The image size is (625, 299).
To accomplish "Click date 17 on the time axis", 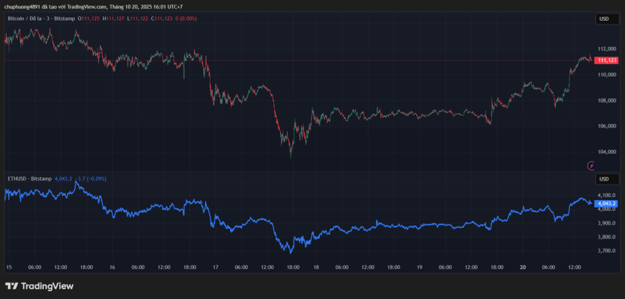I will coord(215,267).
